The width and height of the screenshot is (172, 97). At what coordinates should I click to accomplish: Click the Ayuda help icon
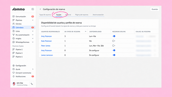13,69
